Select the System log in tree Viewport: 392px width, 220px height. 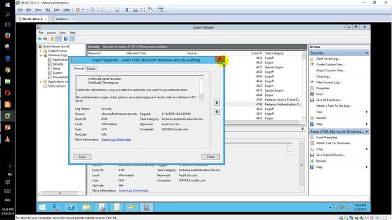58,73
